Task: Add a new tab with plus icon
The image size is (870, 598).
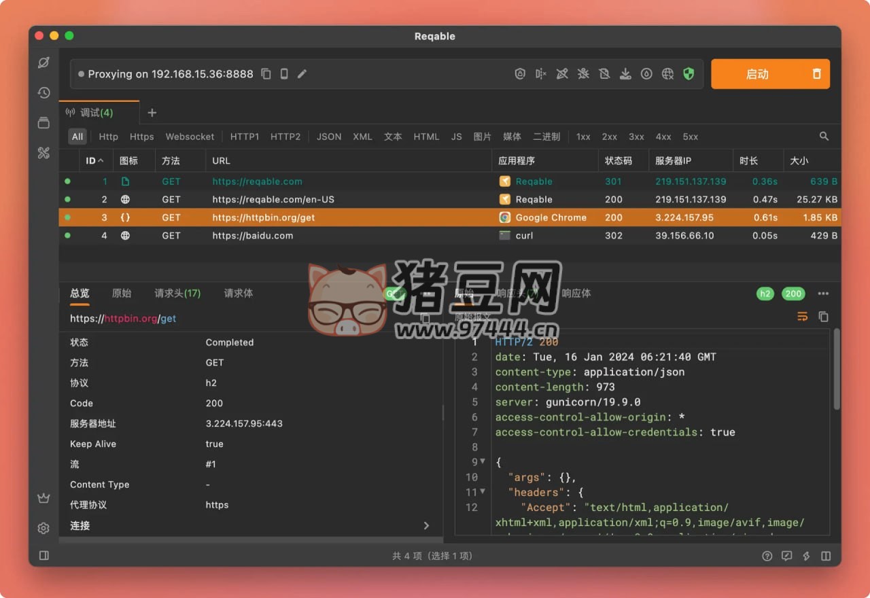Action: tap(152, 112)
